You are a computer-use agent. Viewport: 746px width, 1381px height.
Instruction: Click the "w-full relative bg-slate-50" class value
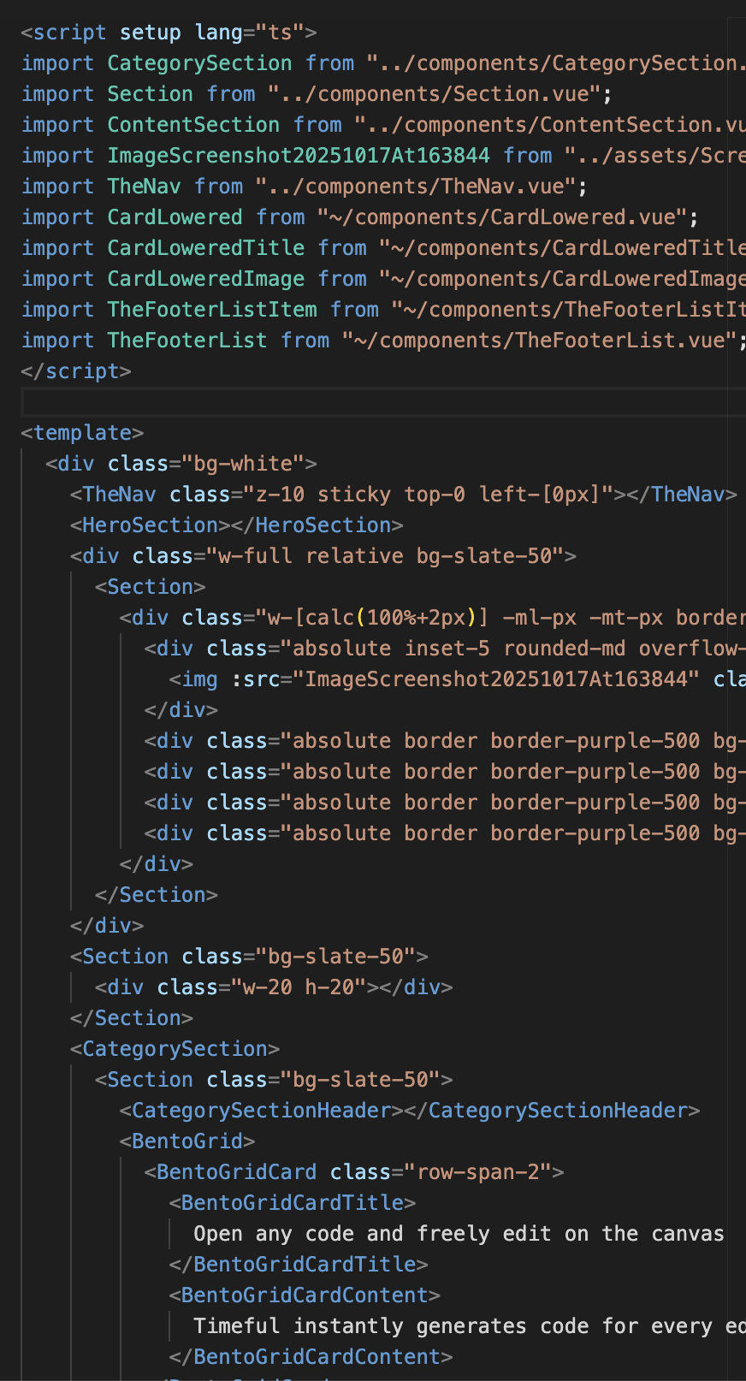click(x=385, y=556)
